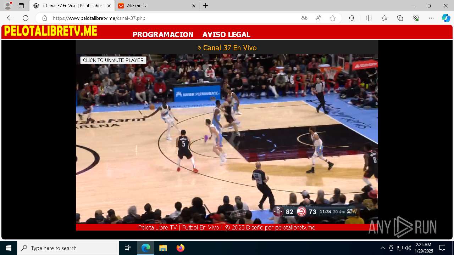The height and width of the screenshot is (255, 454).
Task: Open Microsoft Edge from the taskbar
Action: click(x=146, y=248)
